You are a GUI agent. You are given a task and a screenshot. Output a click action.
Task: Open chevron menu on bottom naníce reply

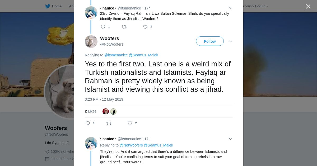point(231,139)
